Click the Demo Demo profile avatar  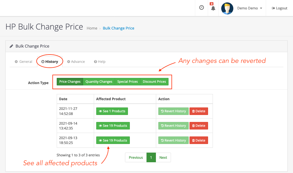click(227, 8)
